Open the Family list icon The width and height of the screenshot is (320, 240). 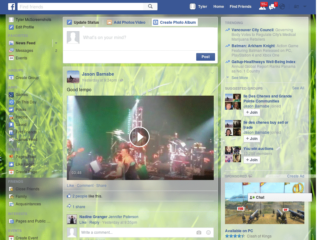click(x=11, y=197)
